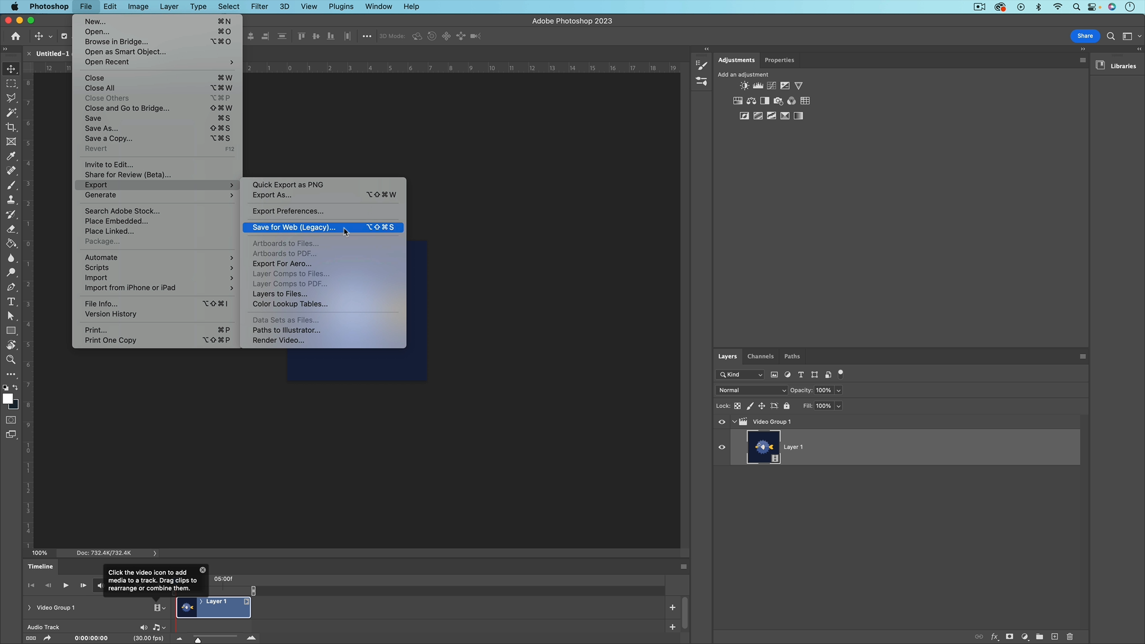Mute the Audio Track
Viewport: 1145px width, 644px height.
coord(143,627)
